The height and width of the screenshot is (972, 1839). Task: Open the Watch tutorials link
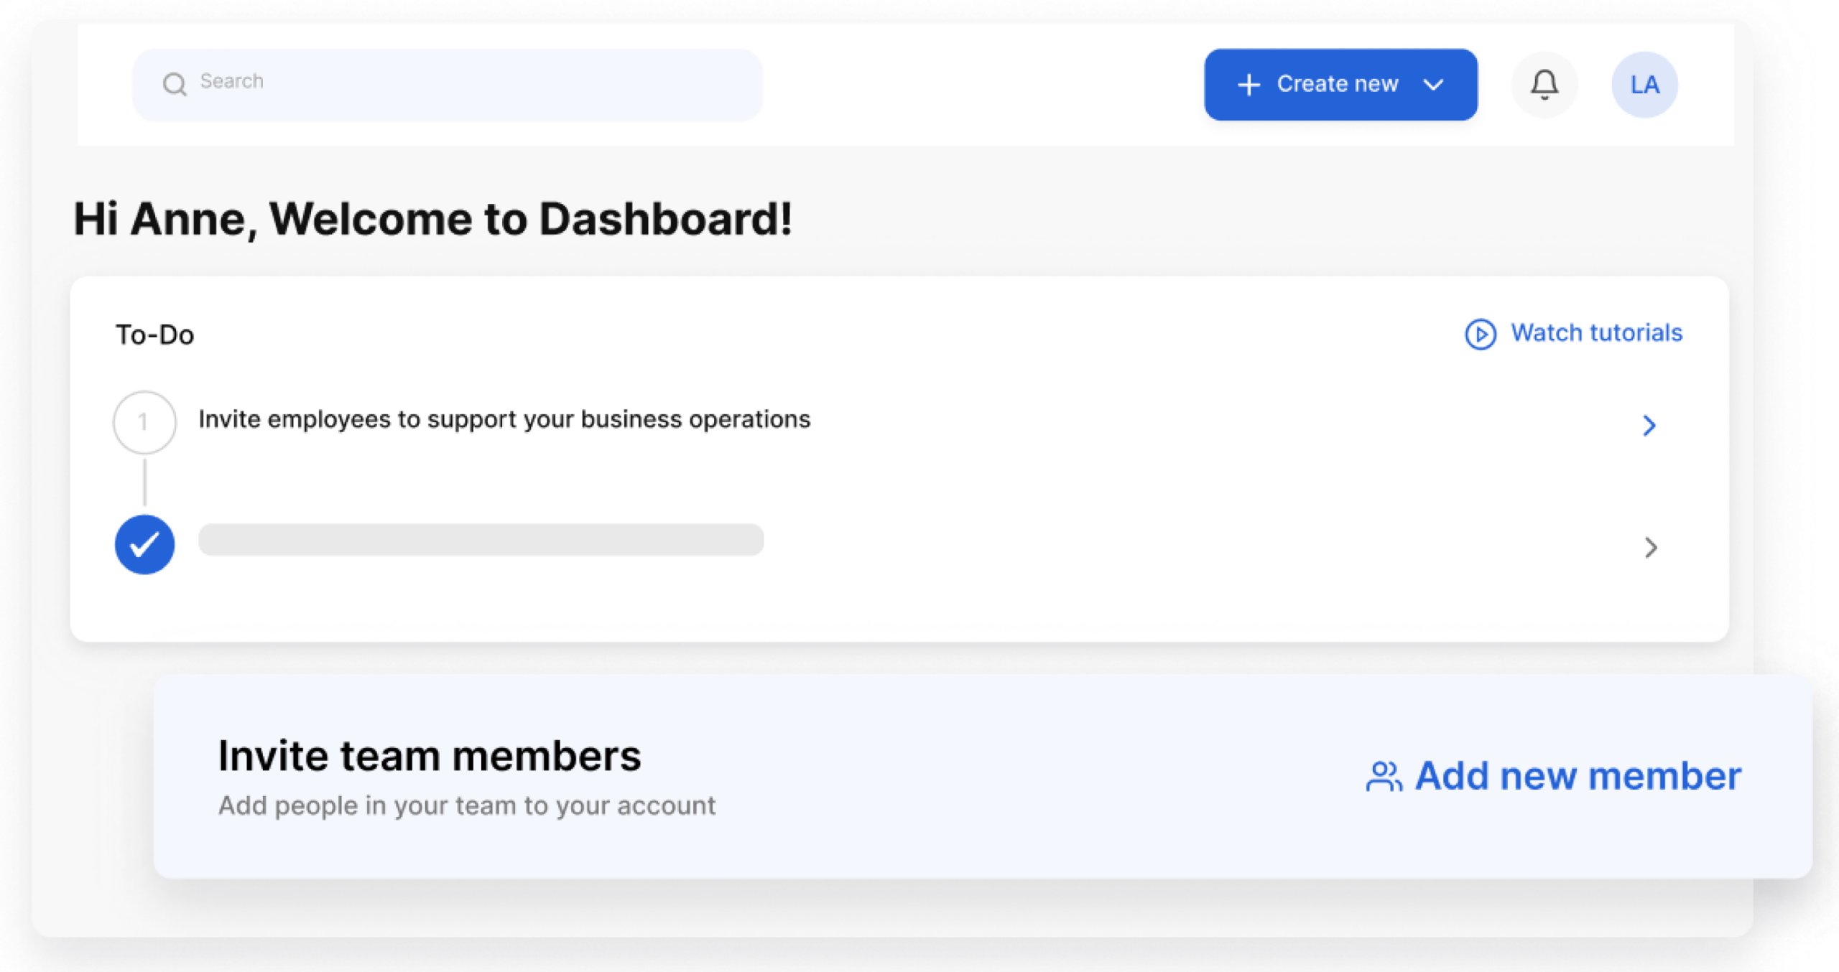point(1596,333)
